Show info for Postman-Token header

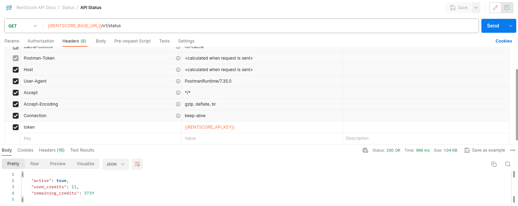[x=178, y=58]
